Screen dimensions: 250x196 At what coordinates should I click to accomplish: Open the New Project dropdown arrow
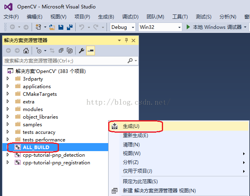point(45,27)
